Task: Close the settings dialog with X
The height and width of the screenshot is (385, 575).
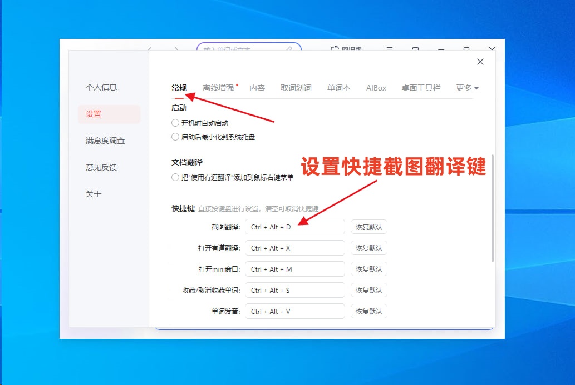Action: [480, 62]
